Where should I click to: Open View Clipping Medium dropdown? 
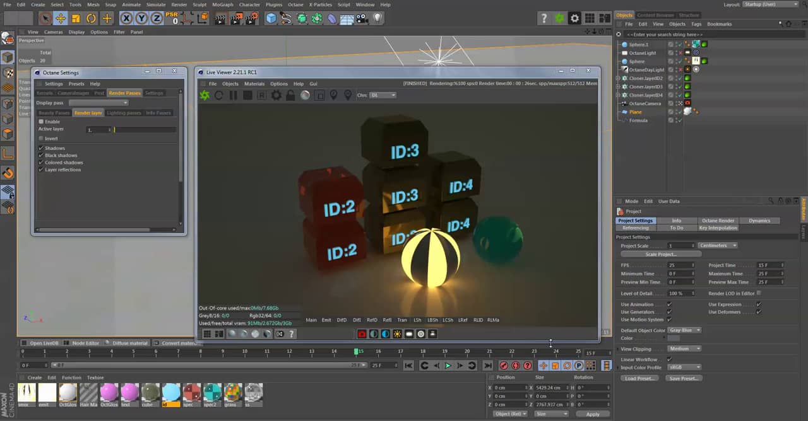pyautogui.click(x=684, y=349)
